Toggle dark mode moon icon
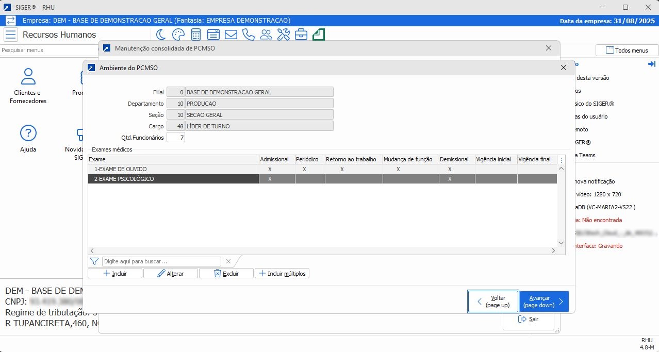The width and height of the screenshot is (659, 352). pyautogui.click(x=161, y=35)
